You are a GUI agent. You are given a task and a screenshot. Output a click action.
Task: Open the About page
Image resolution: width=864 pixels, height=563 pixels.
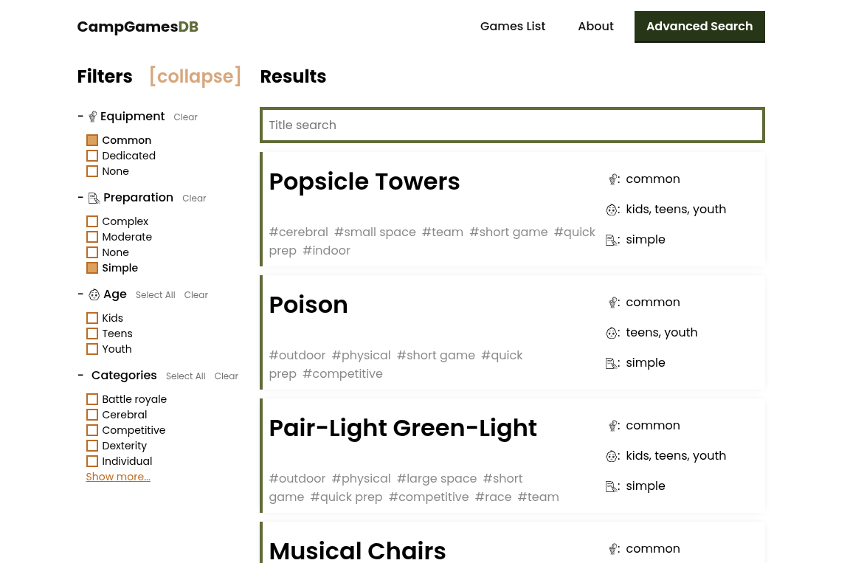pos(595,26)
